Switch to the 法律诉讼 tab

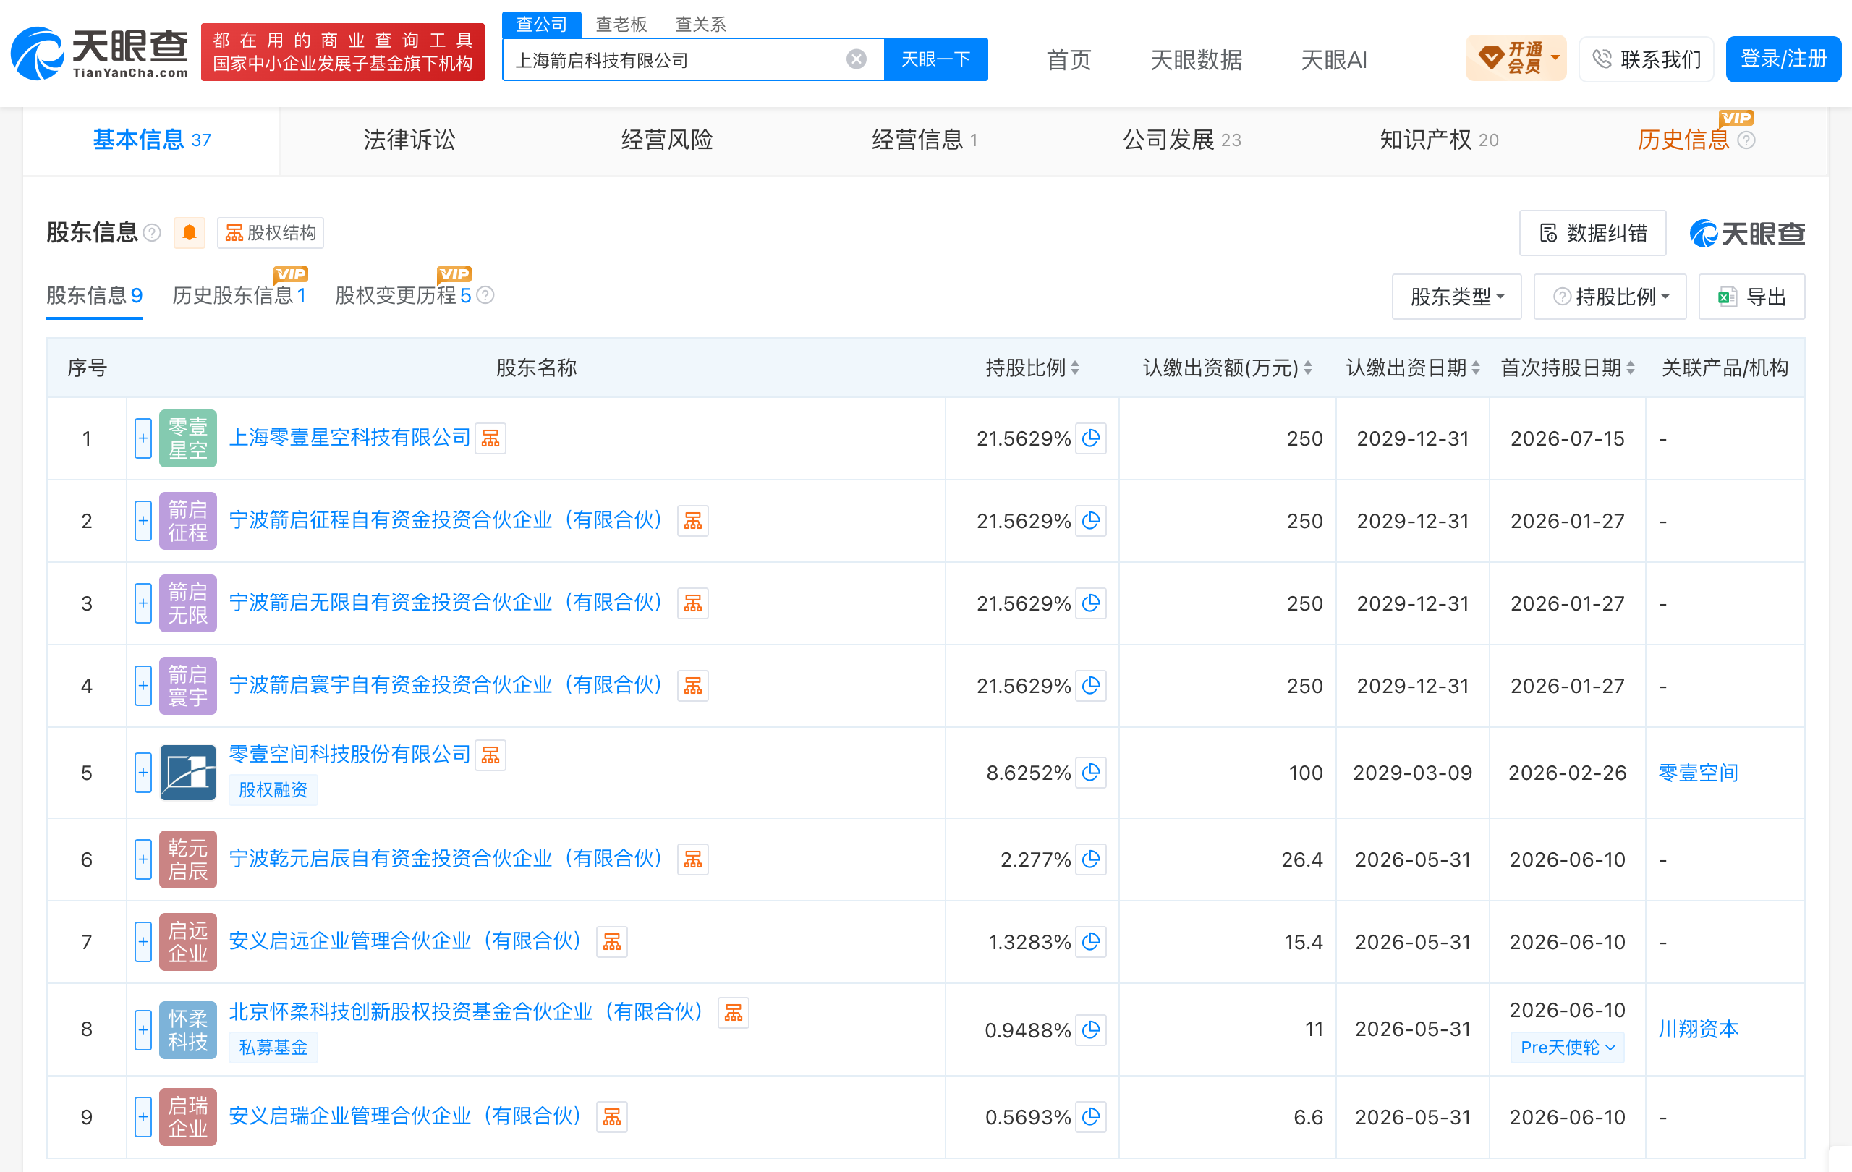pos(409,140)
